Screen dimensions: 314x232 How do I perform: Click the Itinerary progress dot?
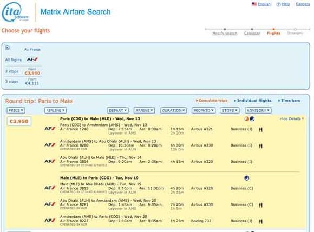click(295, 29)
